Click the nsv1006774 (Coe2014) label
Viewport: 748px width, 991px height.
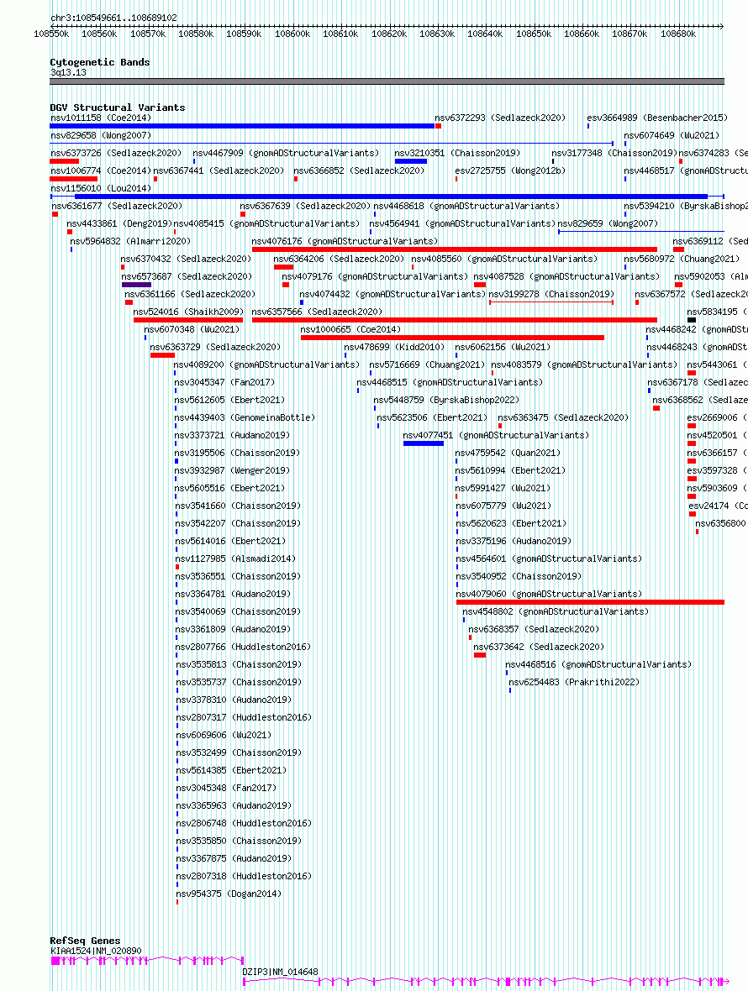[x=101, y=171]
